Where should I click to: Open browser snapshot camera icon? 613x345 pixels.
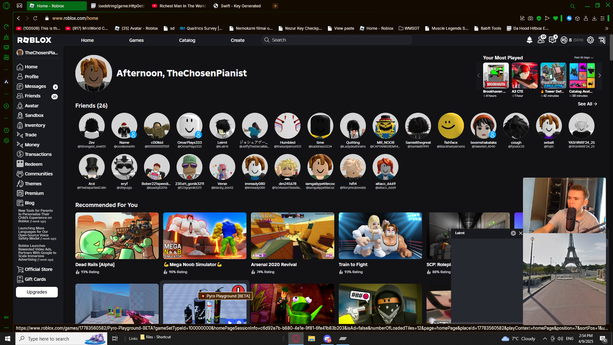[x=530, y=18]
